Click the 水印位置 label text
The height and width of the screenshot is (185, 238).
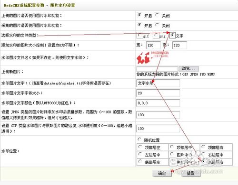pos(10,151)
